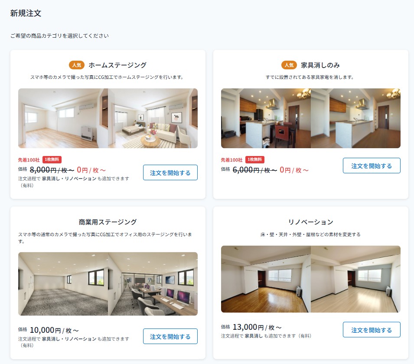This screenshot has height=364, width=414.
Task: Click the 0円/枚〜 price on the home staging card
Action: click(91, 170)
